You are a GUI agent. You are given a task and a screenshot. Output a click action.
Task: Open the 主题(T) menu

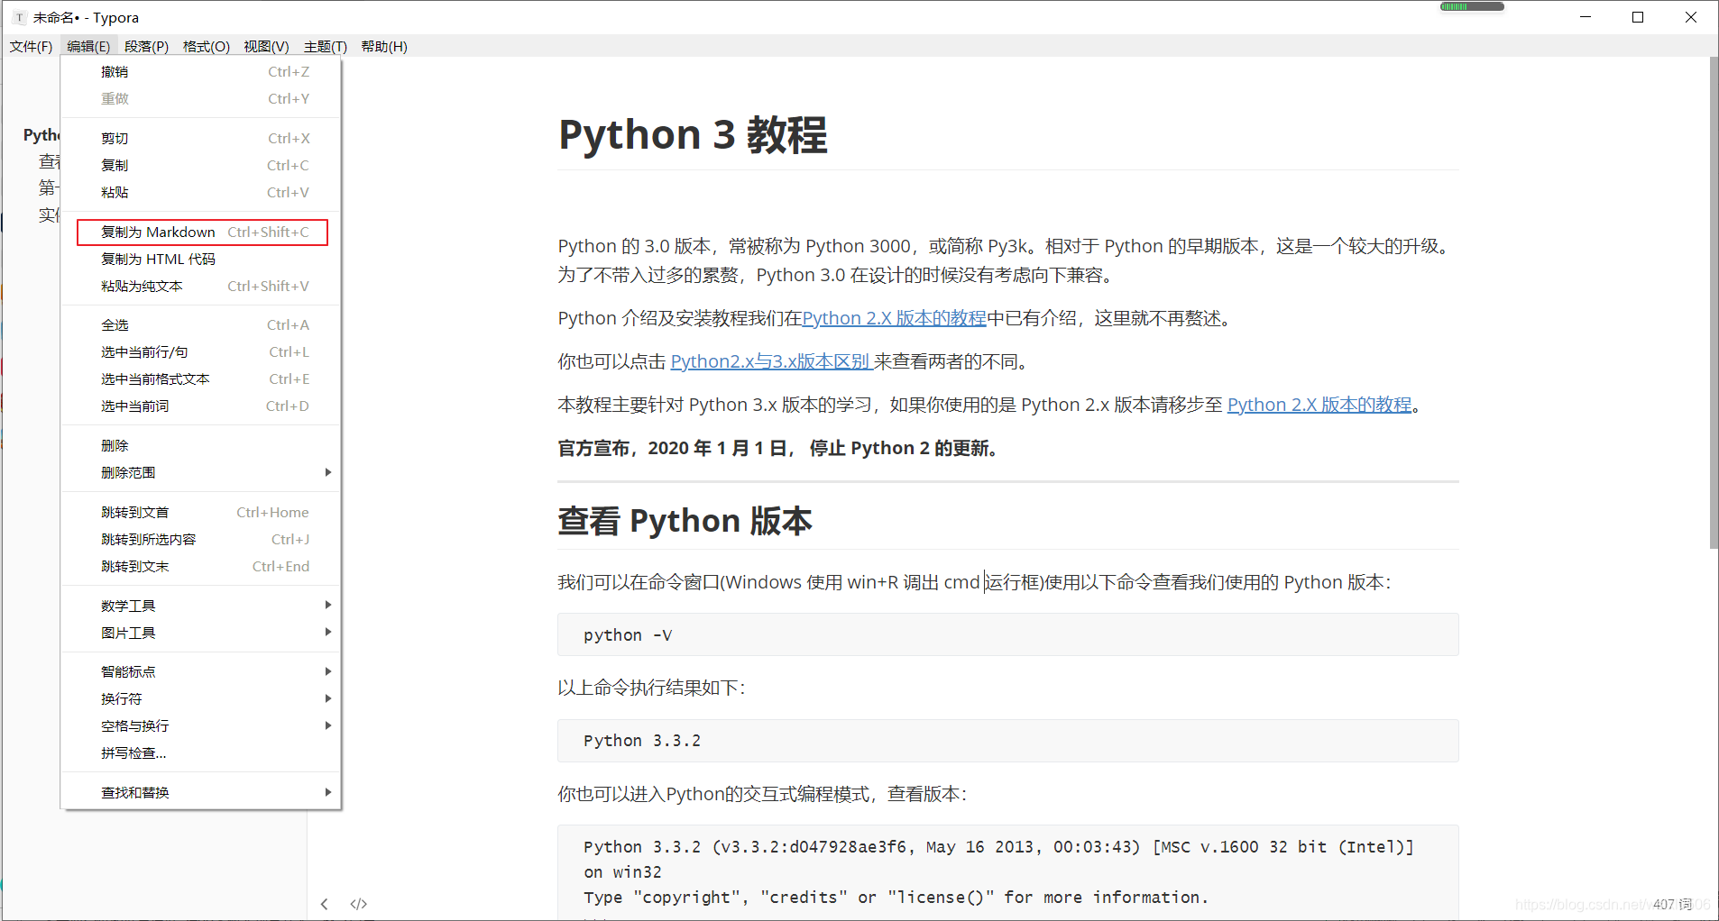click(x=325, y=46)
